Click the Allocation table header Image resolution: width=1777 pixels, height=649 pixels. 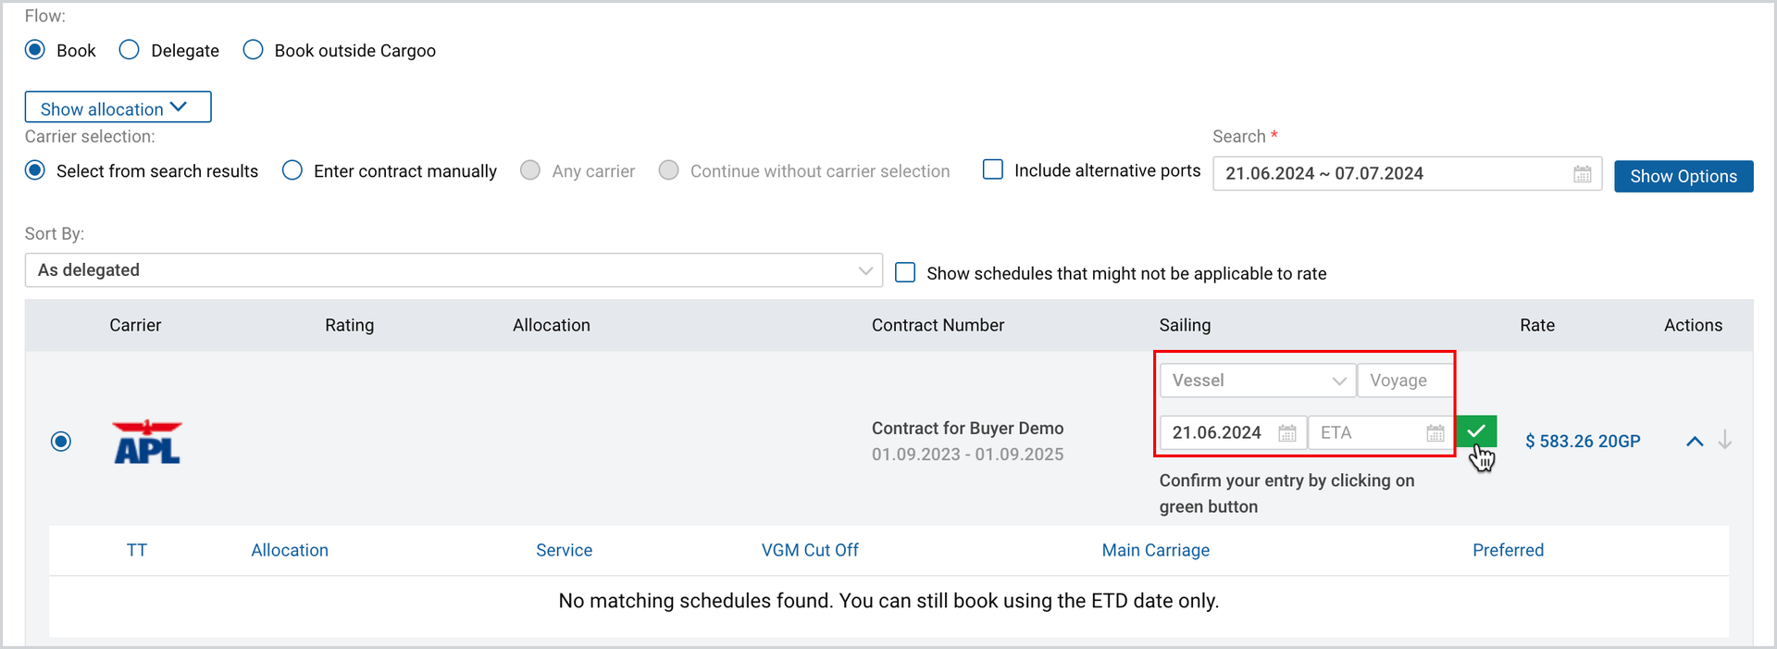click(552, 325)
